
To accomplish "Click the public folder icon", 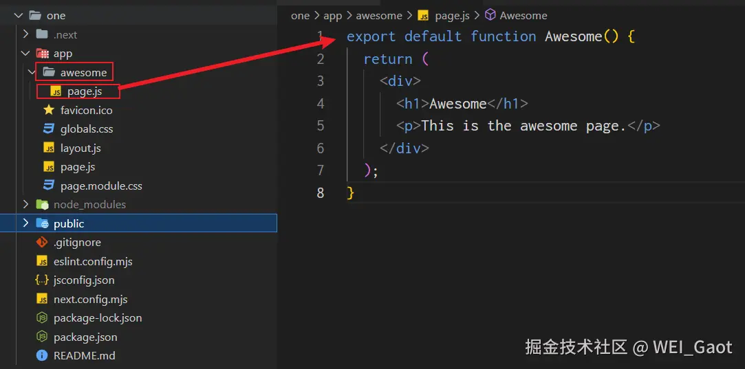I will click(42, 223).
